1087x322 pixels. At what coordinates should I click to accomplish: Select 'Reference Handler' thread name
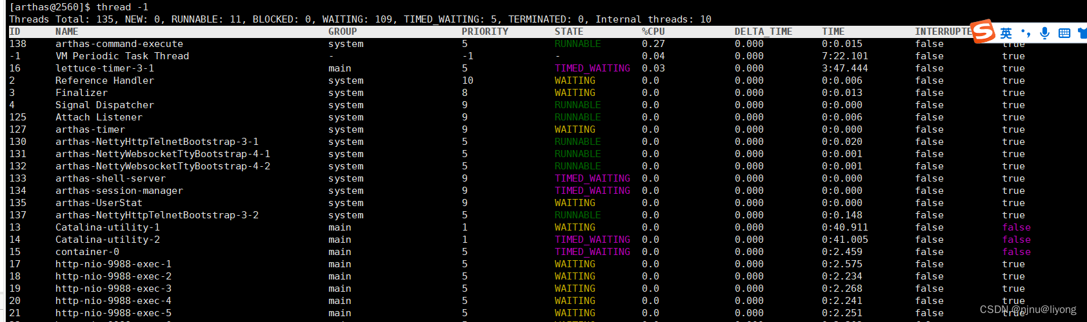click(x=105, y=80)
